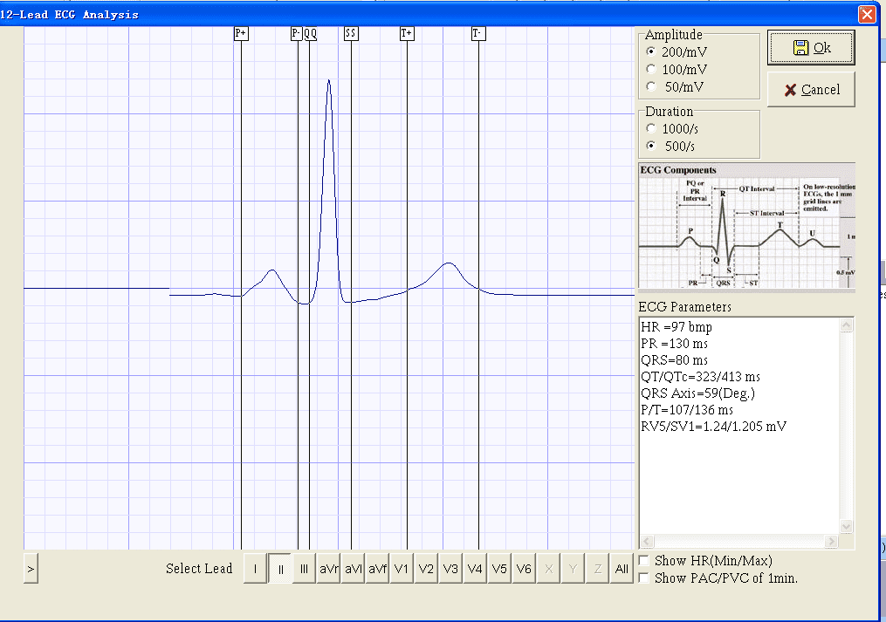Screen dimensions: 886x622
Task: Click scroll down arrow in ECG Parameters
Action: pyautogui.click(x=847, y=527)
